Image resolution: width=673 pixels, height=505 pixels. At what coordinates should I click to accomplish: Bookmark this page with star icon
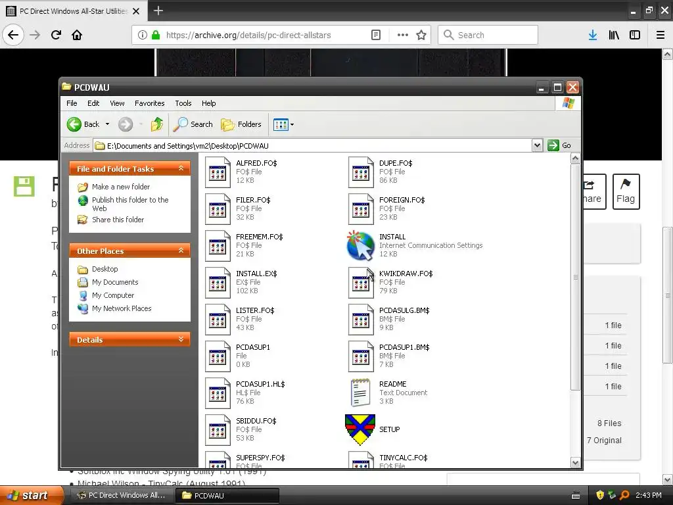tap(421, 35)
